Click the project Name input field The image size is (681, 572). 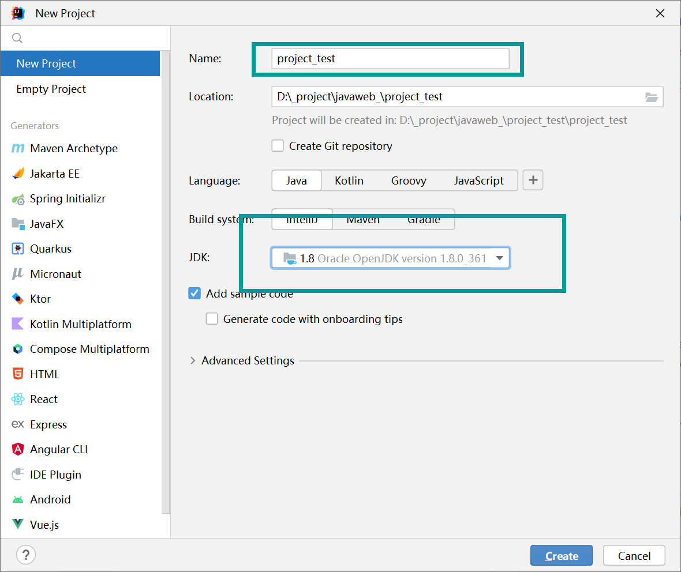coord(390,59)
